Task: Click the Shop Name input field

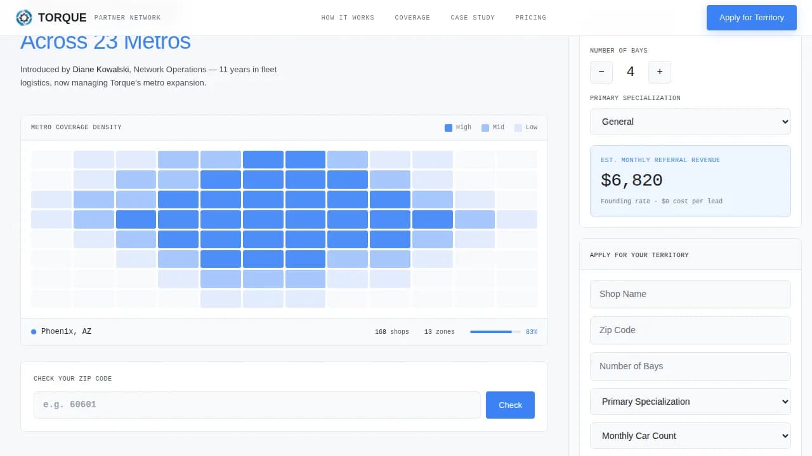Action: pyautogui.click(x=690, y=293)
